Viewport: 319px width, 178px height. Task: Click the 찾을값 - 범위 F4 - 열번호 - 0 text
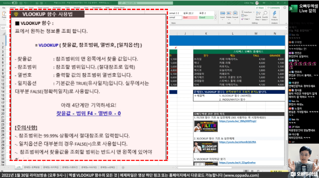[x=89, y=113]
